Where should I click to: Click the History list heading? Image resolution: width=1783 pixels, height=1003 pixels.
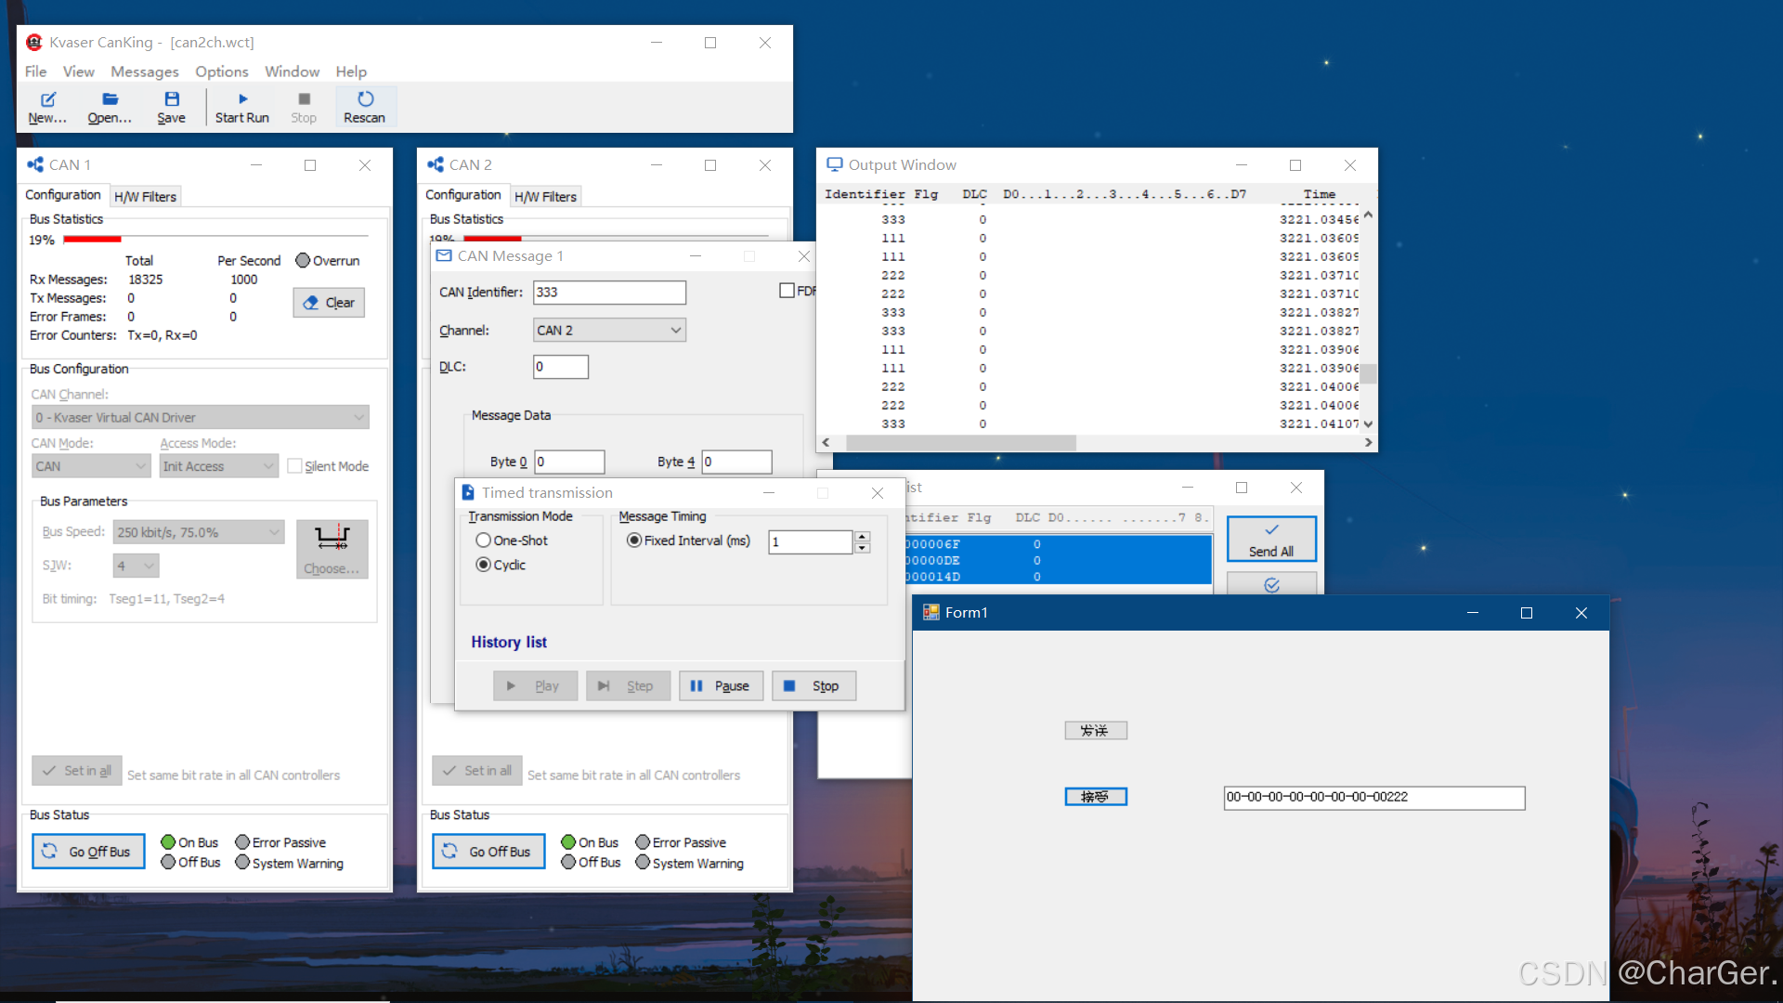point(509,642)
